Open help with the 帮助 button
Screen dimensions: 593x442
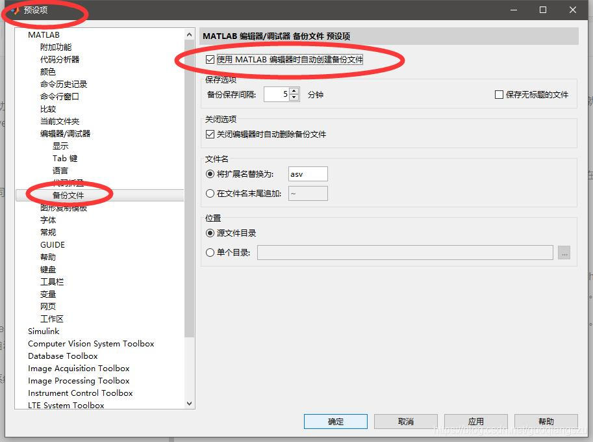tap(546, 422)
